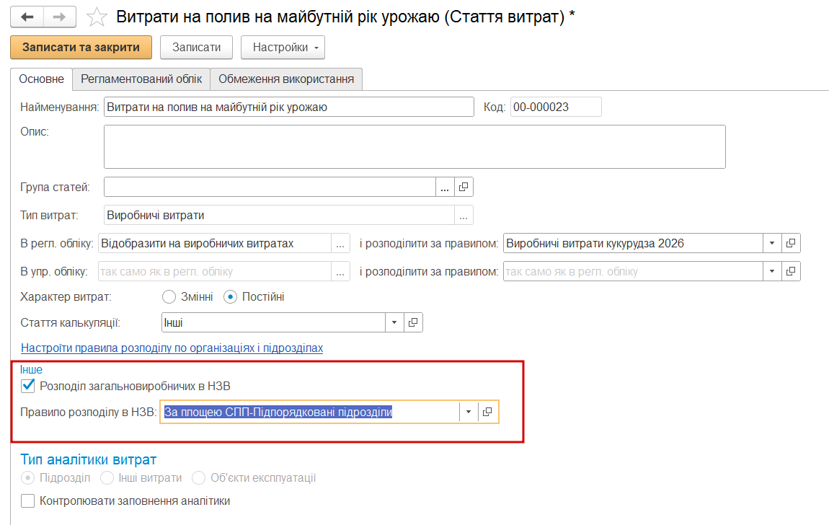Click Записати button
Image resolution: width=829 pixels, height=525 pixels.
click(x=196, y=47)
